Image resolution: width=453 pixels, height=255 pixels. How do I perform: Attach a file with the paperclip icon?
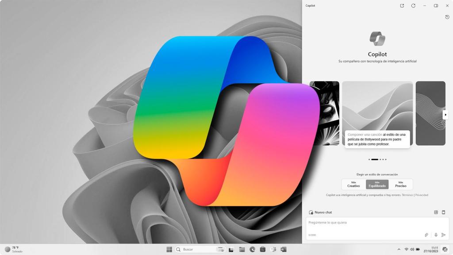pyautogui.click(x=426, y=235)
